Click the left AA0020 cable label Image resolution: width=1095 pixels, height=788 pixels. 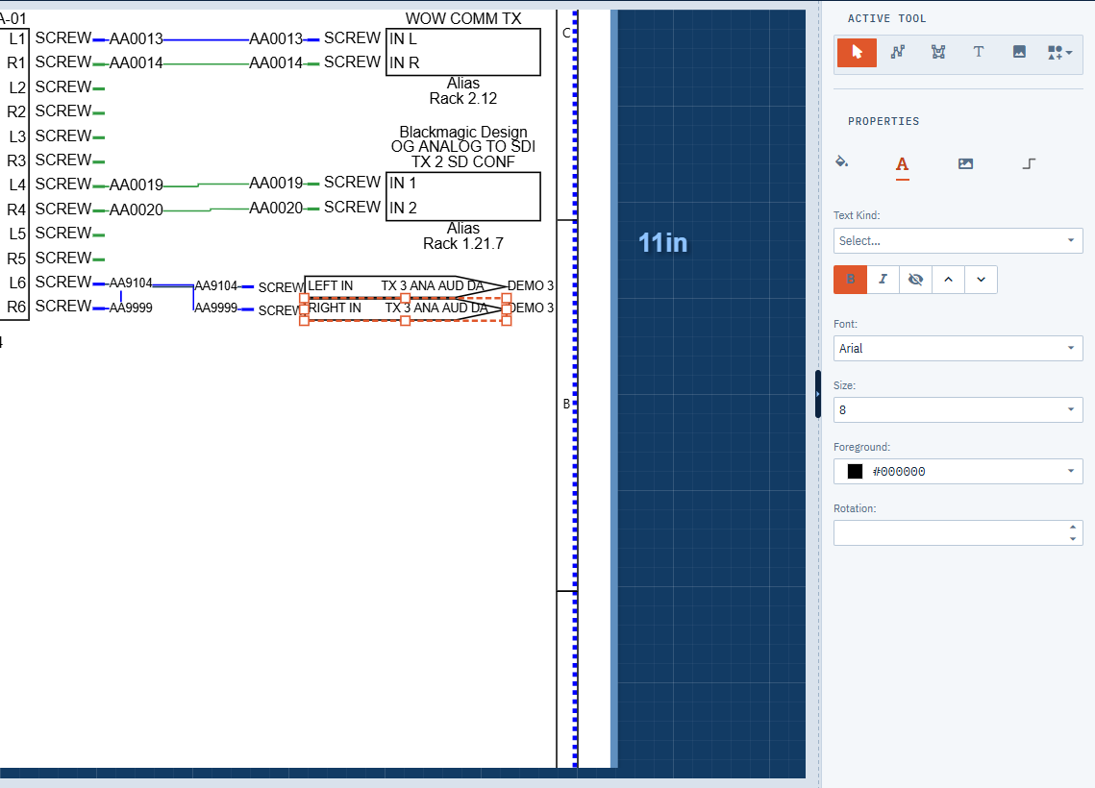(x=137, y=210)
